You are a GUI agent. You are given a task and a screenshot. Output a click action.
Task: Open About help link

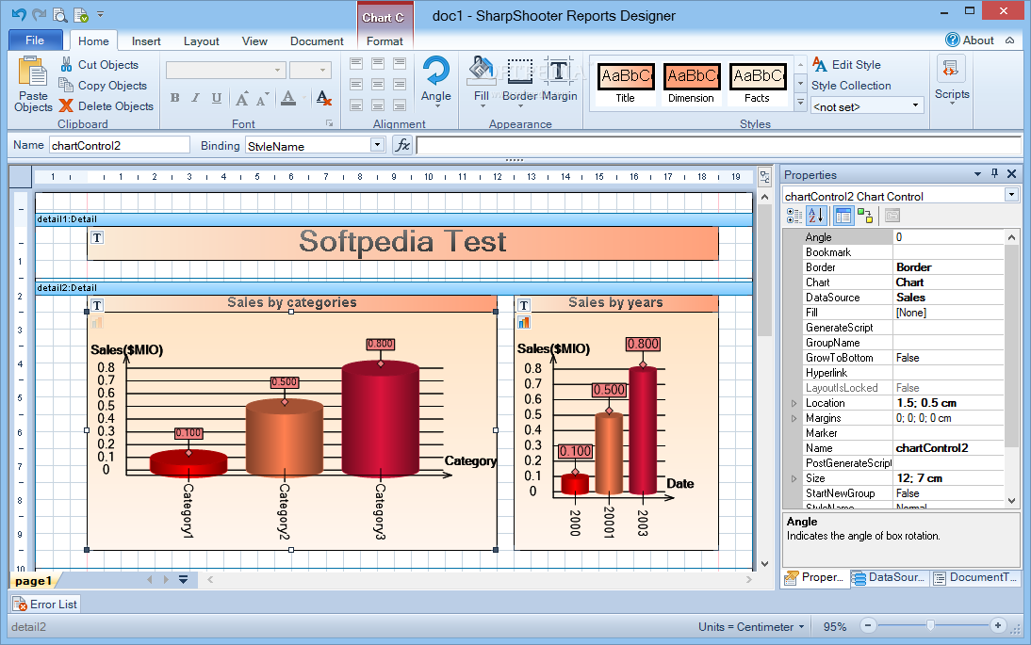[970, 40]
